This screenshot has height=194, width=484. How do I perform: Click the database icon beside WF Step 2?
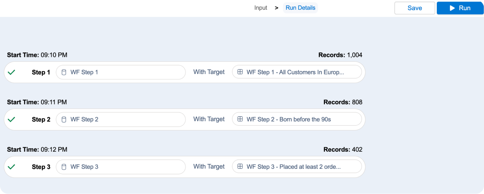(x=63, y=120)
